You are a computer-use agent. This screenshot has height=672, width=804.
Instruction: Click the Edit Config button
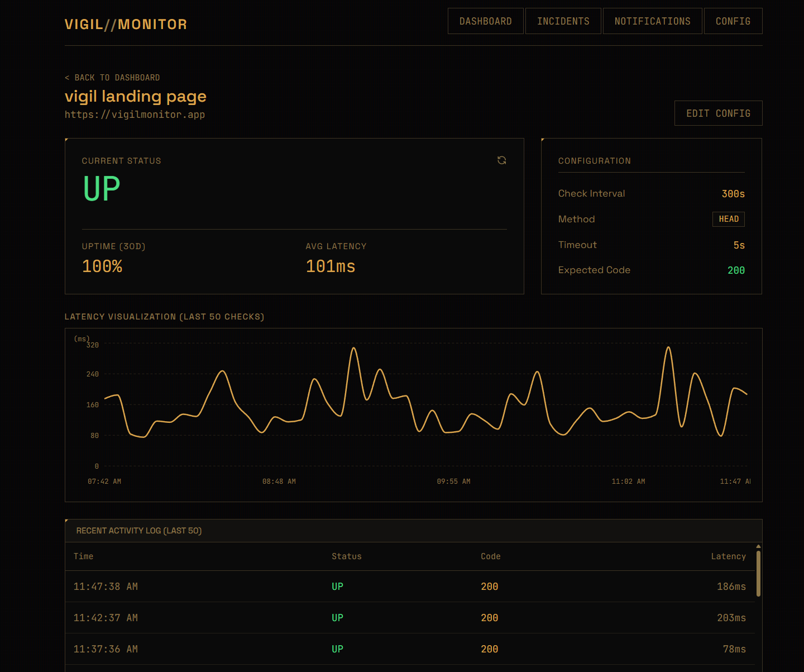coord(719,113)
